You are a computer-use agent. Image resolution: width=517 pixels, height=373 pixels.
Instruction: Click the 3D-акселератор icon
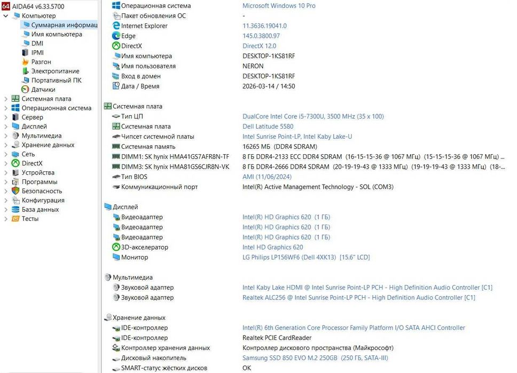click(116, 247)
